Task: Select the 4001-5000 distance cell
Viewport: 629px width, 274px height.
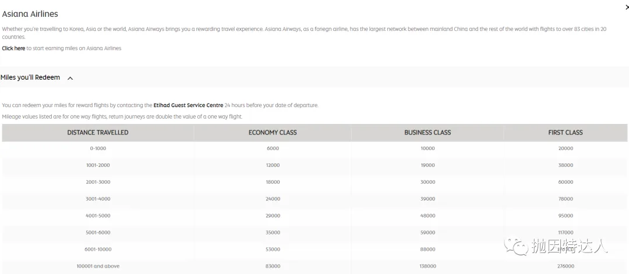Action: point(98,215)
